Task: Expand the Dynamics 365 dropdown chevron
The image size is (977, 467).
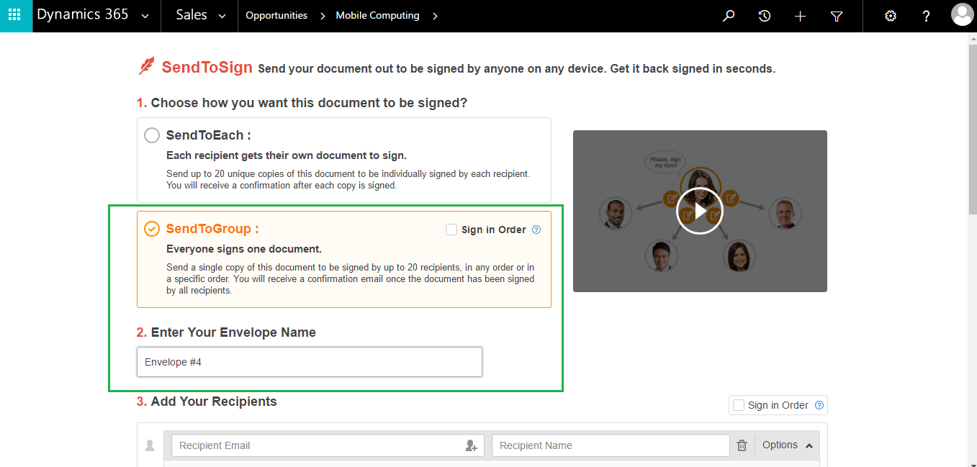Action: 146,17
